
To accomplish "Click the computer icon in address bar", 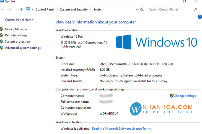I will (28, 9).
